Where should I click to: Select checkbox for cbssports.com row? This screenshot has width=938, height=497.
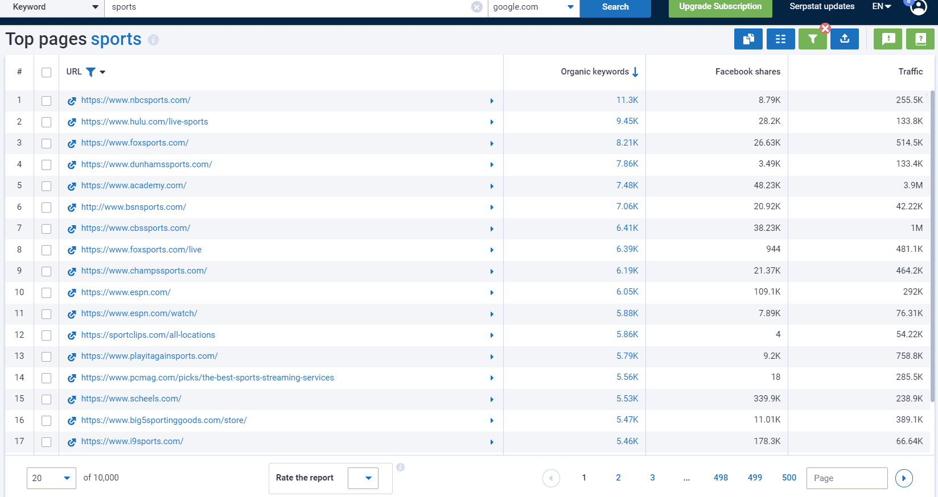click(47, 229)
